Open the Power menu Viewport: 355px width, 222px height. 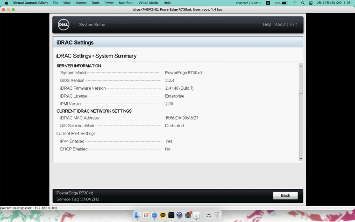click(109, 3)
